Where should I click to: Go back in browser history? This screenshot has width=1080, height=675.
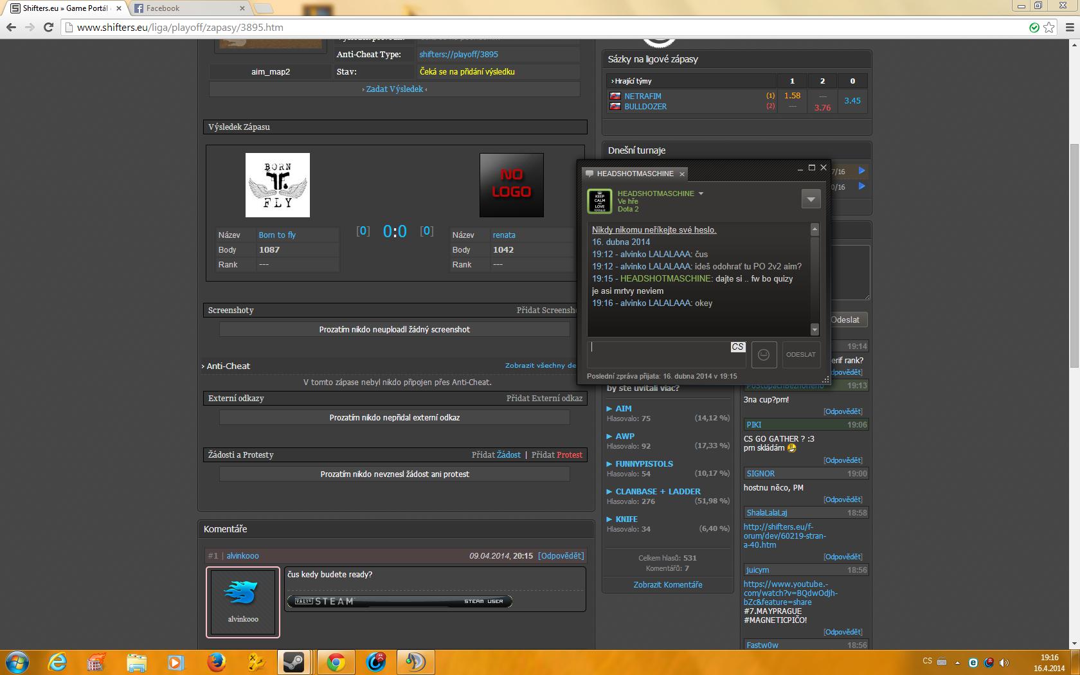click(11, 27)
